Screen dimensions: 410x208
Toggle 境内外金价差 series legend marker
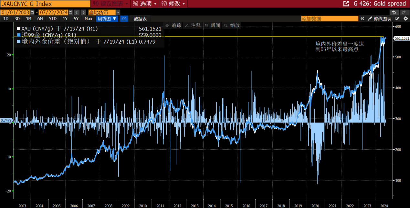click(x=19, y=42)
